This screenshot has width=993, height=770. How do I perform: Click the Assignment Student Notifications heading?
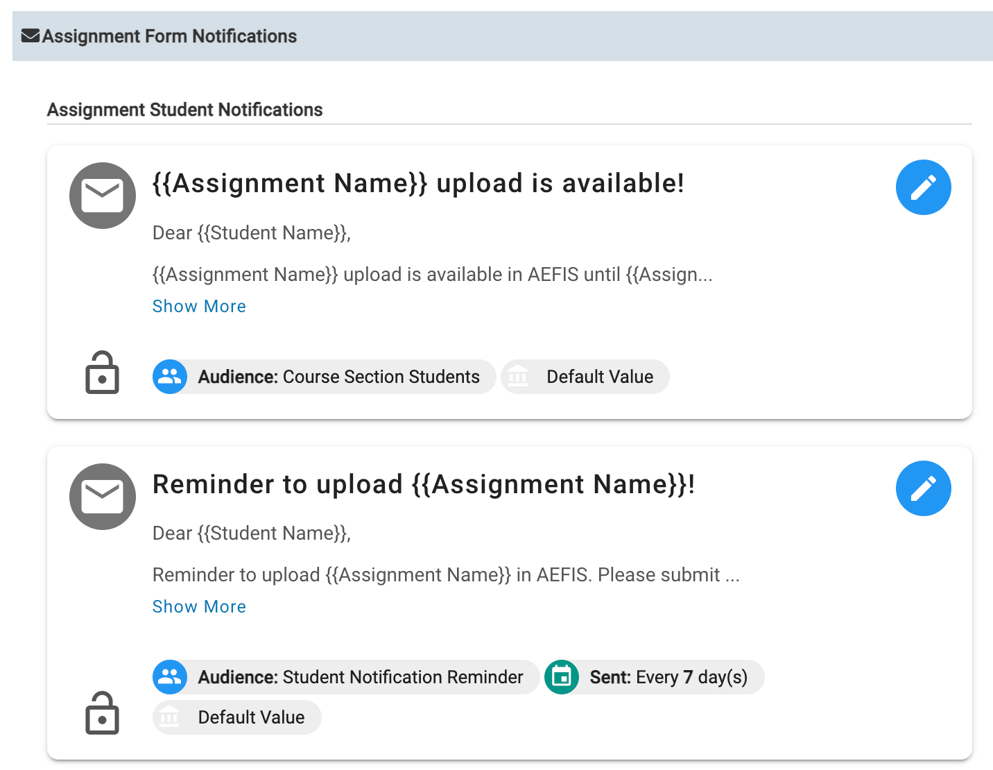[x=184, y=110]
